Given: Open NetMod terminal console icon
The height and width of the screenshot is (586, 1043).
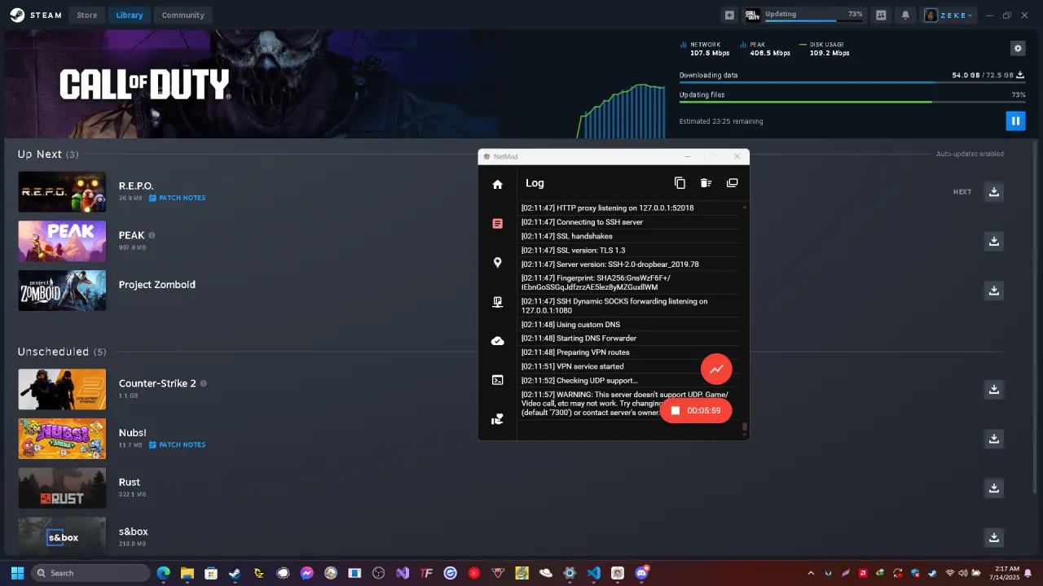Looking at the screenshot, I should point(497,380).
